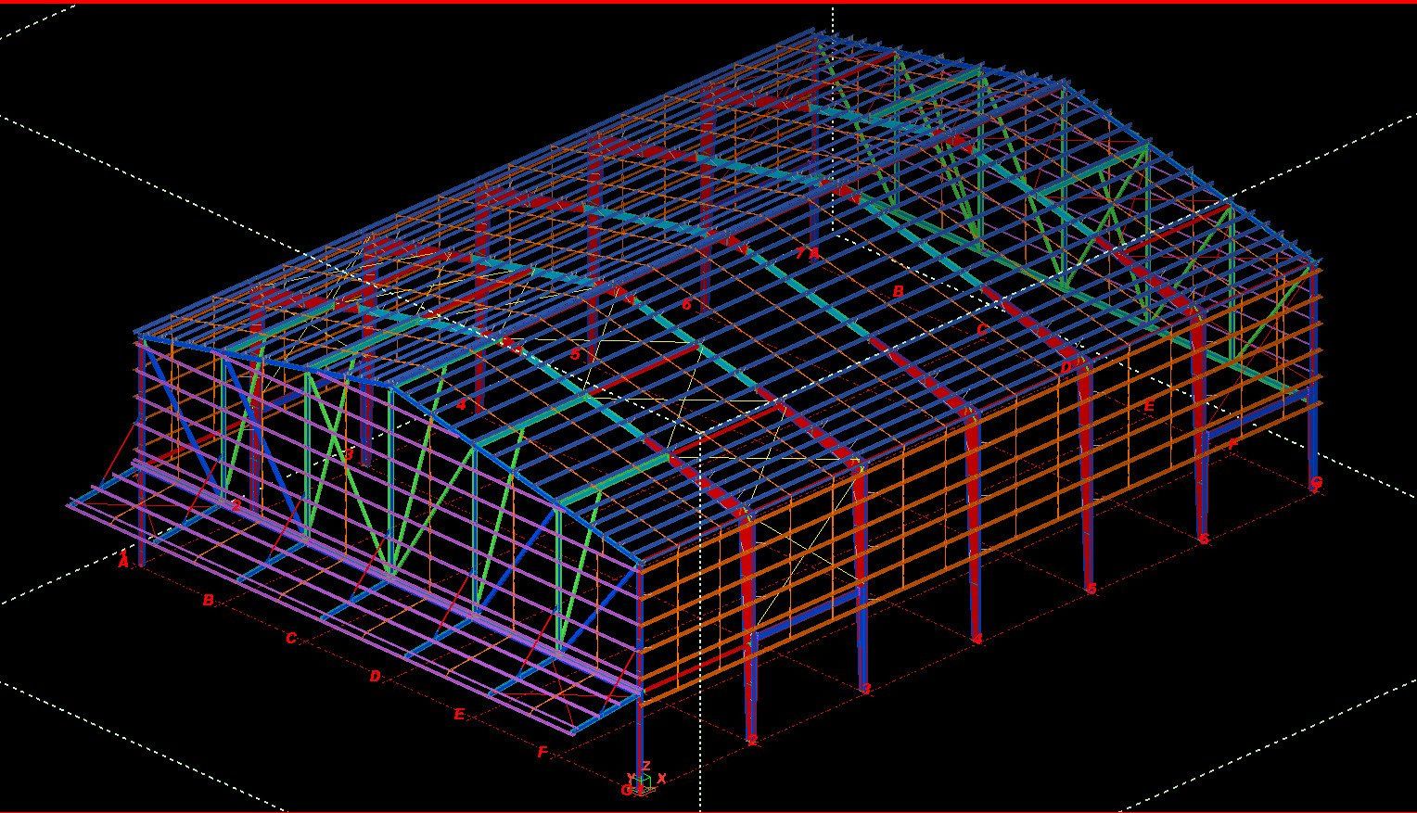
Task: Pick grid label G beside the origin
Action: pos(626,791)
